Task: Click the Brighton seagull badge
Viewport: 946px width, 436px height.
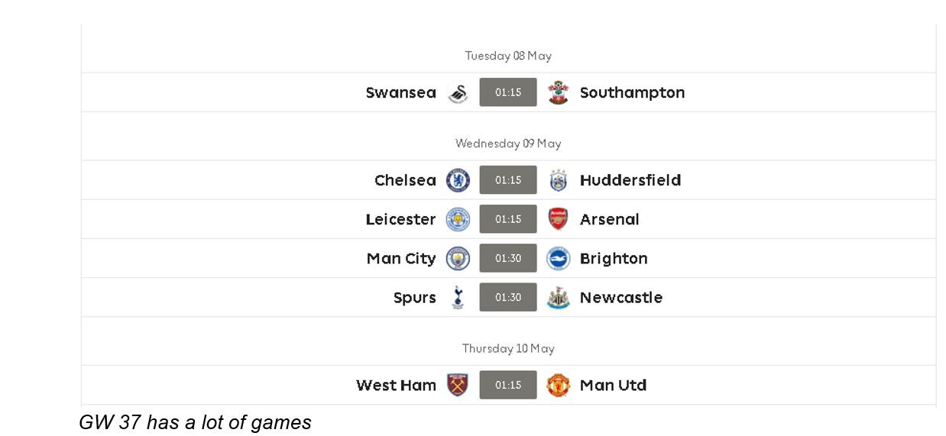Action: (558, 258)
